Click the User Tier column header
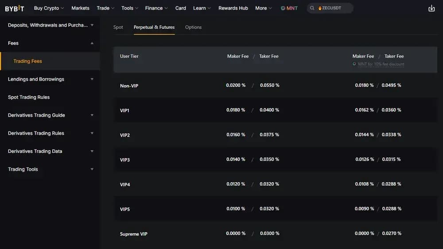This screenshot has width=443, height=249. [x=129, y=56]
